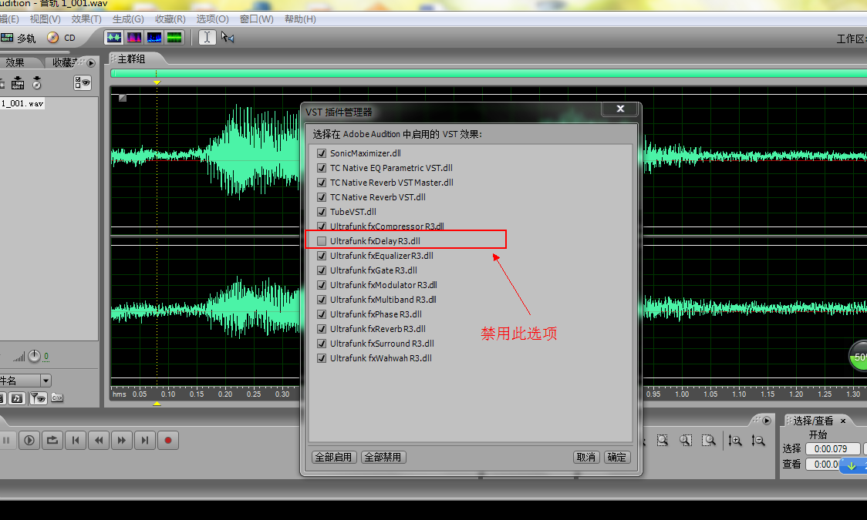Click 全部禁用 disable all button
The image size is (867, 520).
[x=383, y=457]
